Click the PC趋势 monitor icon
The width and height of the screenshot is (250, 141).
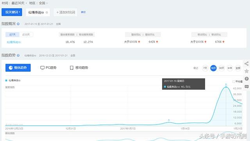click(43, 68)
